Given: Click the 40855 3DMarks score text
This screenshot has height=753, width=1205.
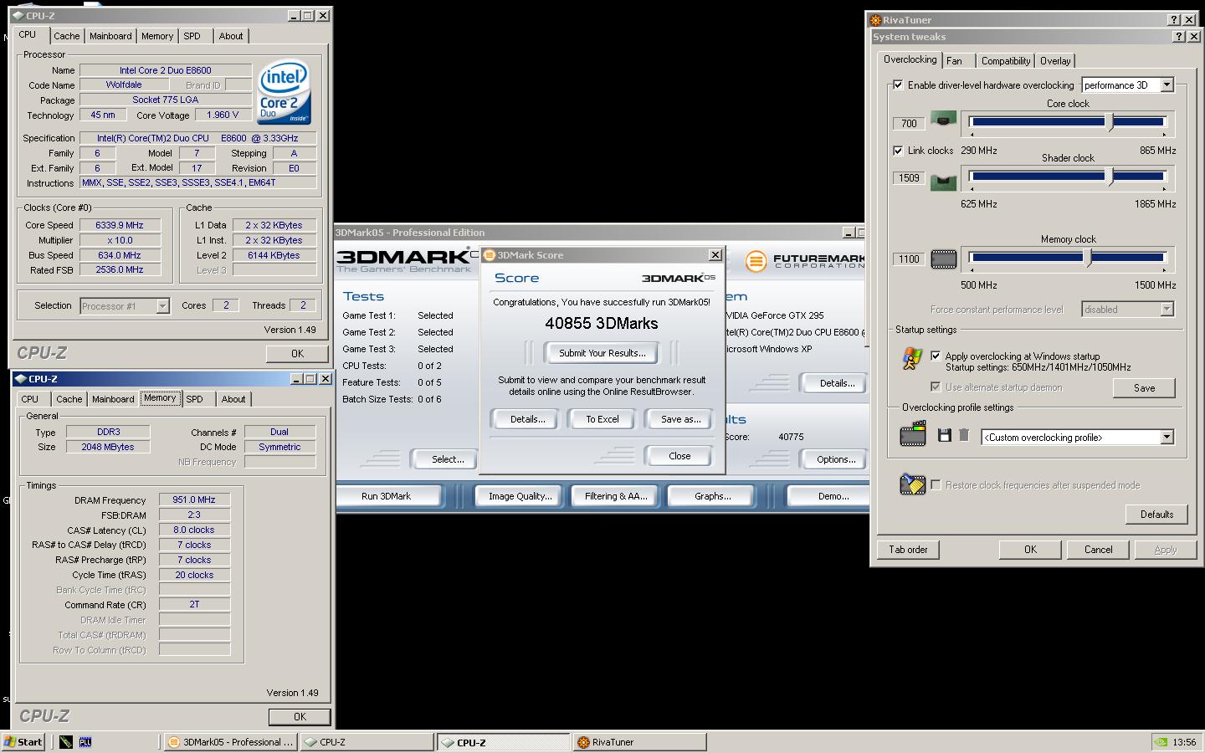Looking at the screenshot, I should 602,324.
